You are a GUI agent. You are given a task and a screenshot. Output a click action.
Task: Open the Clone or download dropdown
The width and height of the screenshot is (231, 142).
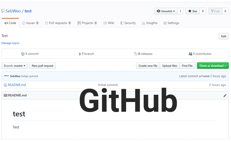[213, 66]
